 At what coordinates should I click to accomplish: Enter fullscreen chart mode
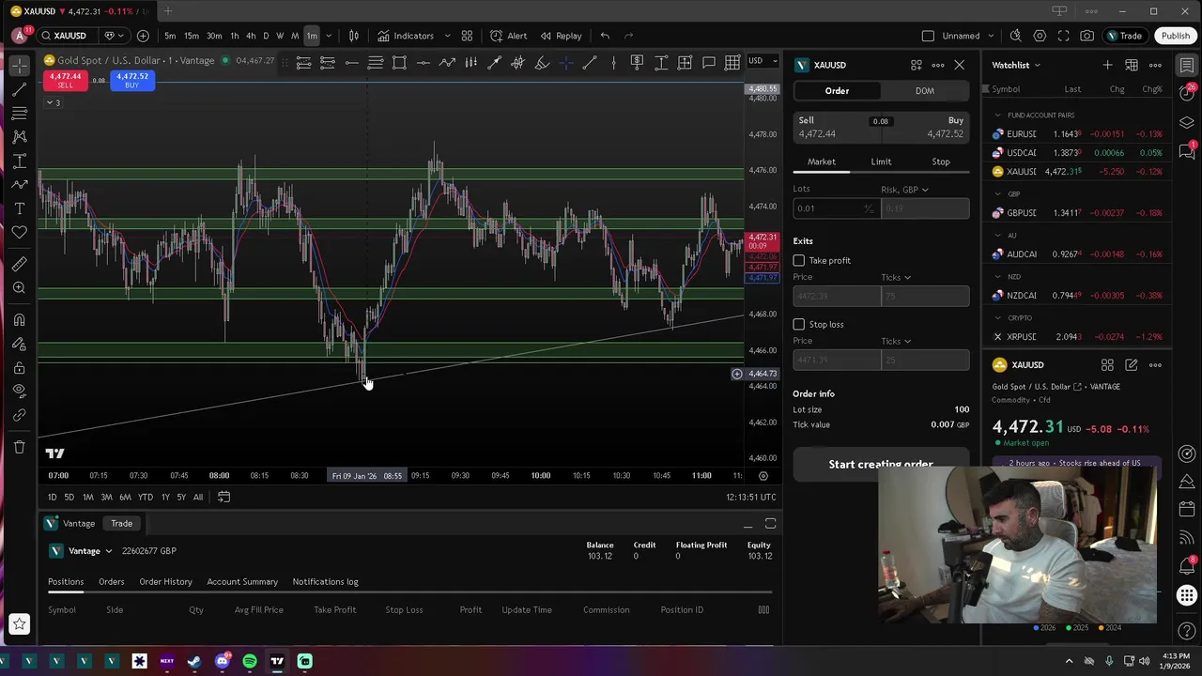pyautogui.click(x=1063, y=36)
